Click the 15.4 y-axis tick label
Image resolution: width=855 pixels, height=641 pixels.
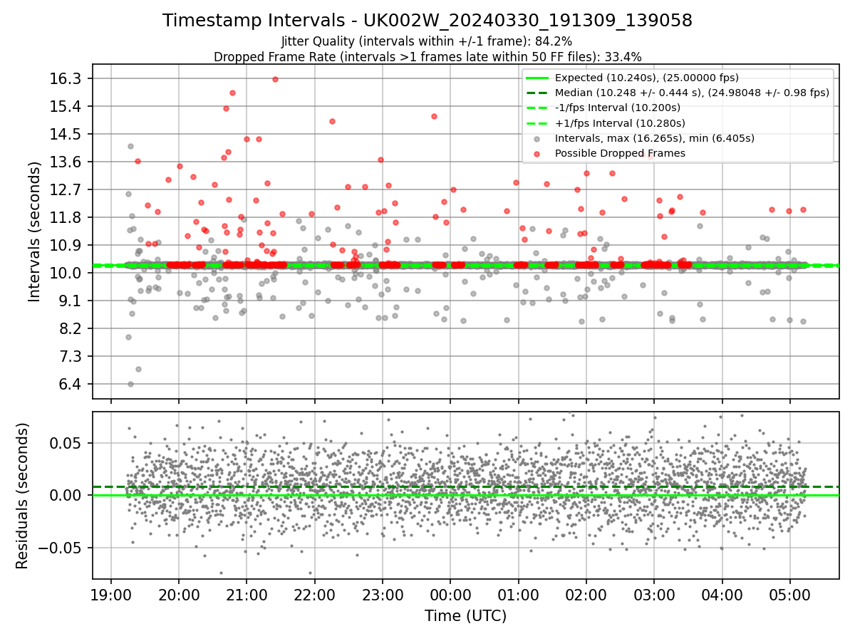coord(66,106)
